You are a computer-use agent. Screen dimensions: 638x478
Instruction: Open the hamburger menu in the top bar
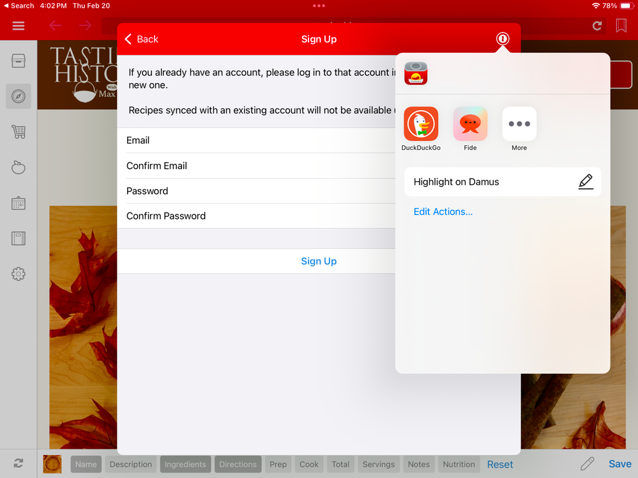click(x=19, y=26)
